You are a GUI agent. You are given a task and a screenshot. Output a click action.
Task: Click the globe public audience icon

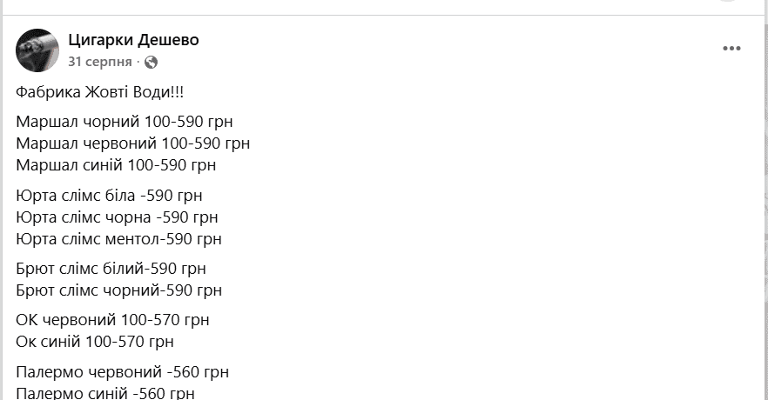(x=152, y=62)
